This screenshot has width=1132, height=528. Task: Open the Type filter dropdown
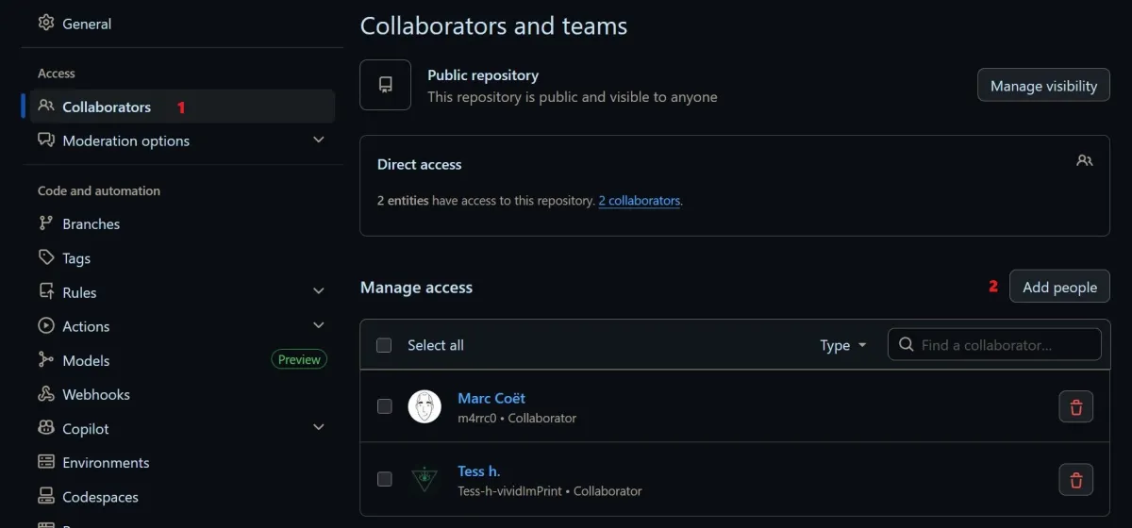point(842,345)
